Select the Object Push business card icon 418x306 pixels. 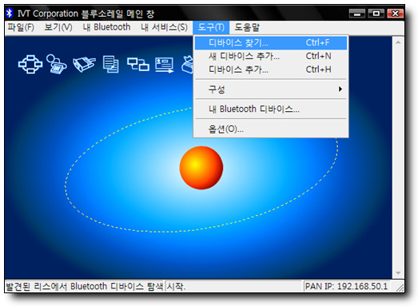tap(165, 65)
